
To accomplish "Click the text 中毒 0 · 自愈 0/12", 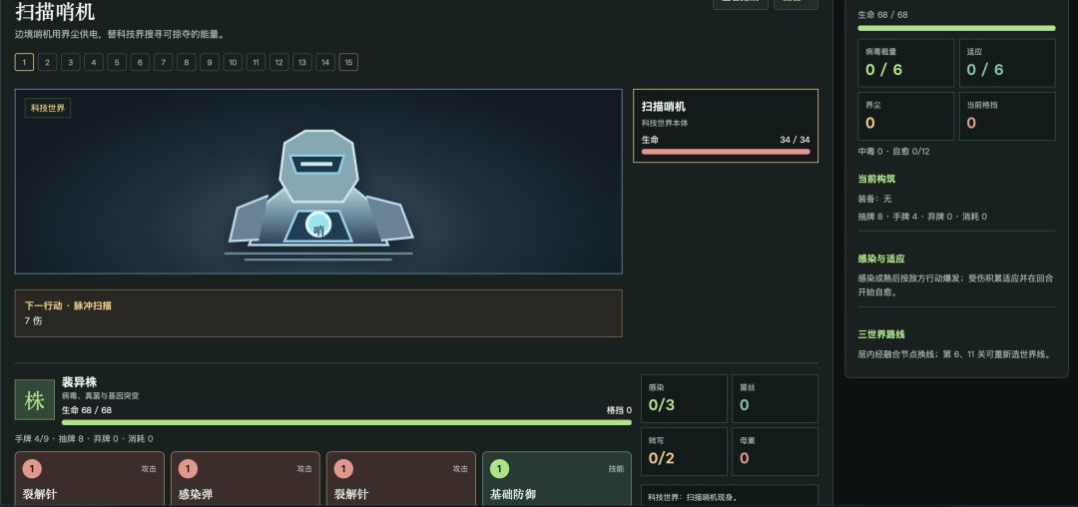I will coord(893,151).
